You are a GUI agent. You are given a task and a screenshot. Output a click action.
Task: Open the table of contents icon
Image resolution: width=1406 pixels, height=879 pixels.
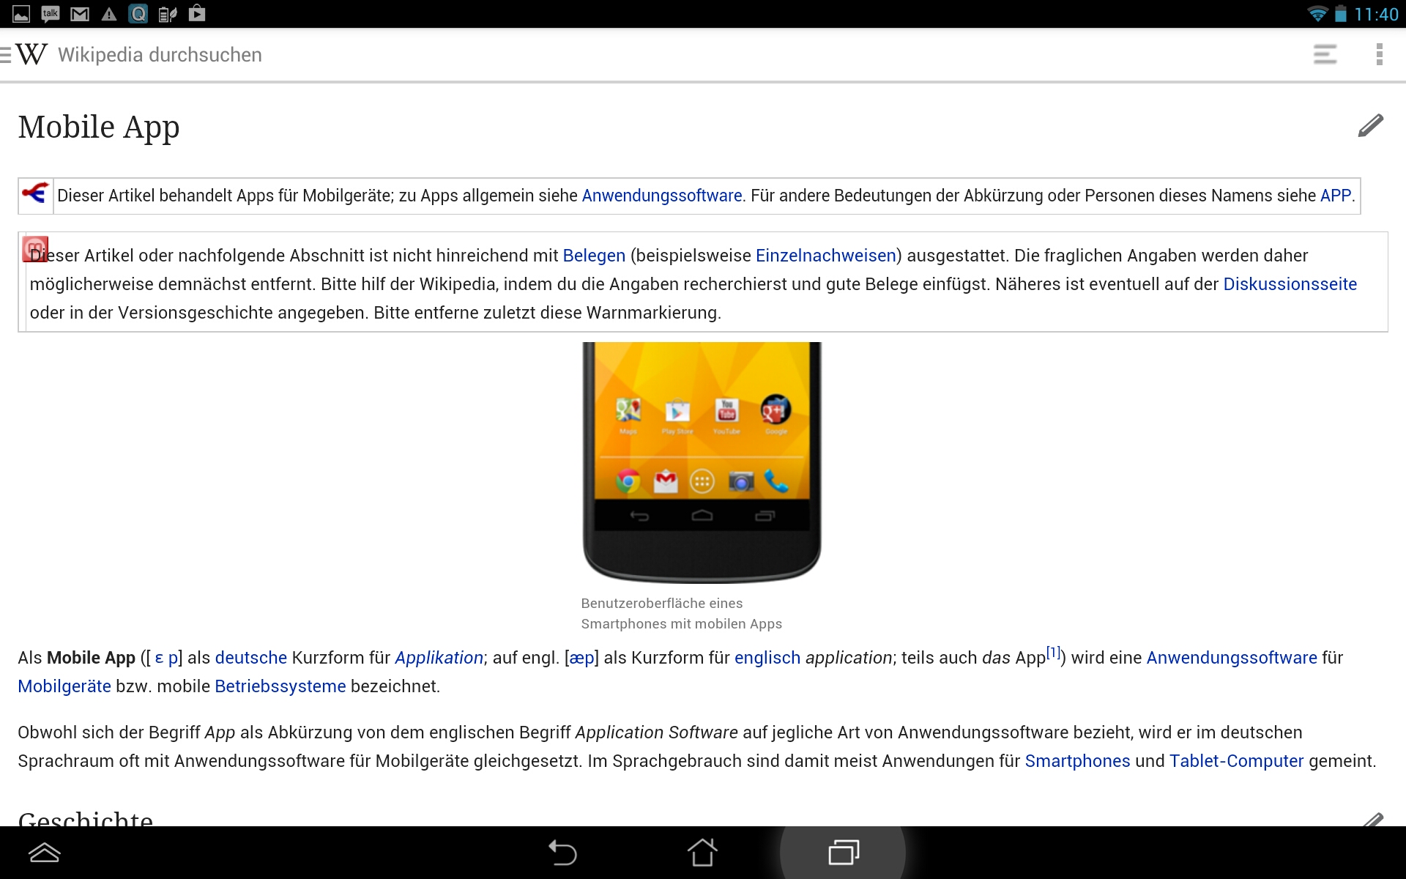[x=1325, y=54]
